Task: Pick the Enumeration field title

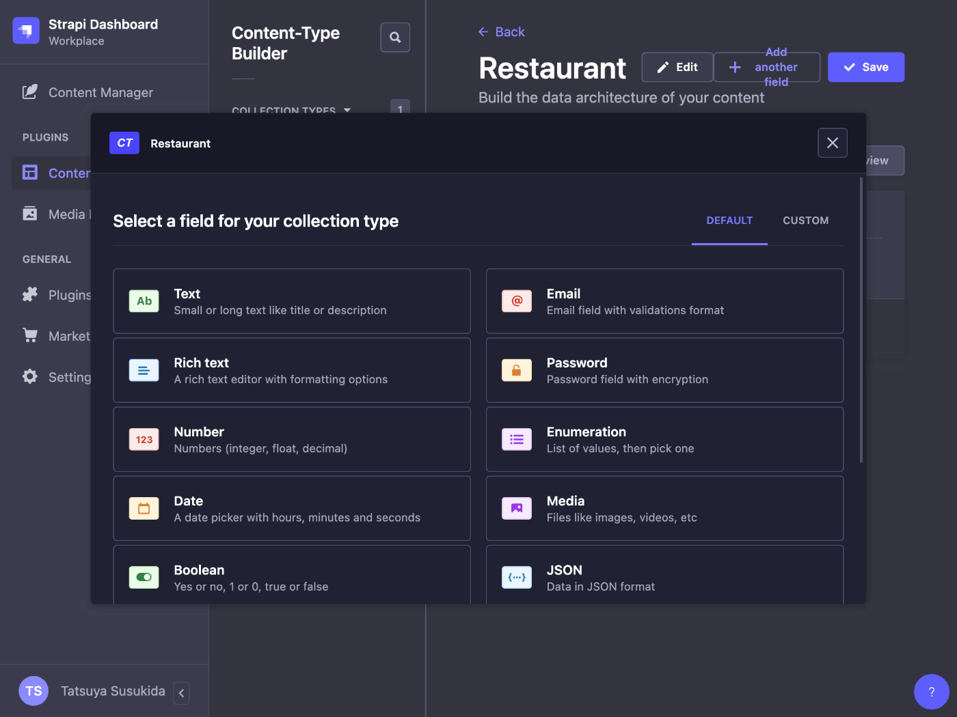Action: tap(587, 432)
